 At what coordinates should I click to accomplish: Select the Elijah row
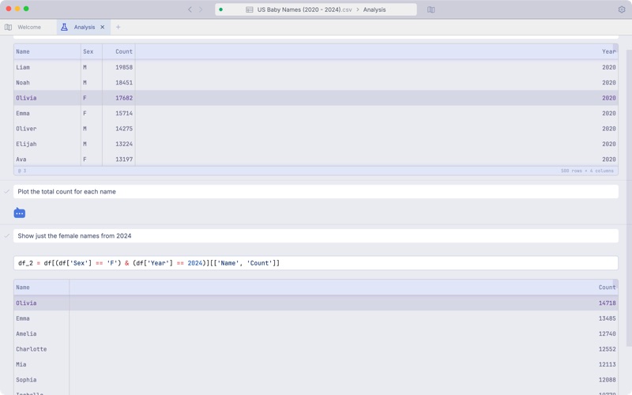(316, 144)
